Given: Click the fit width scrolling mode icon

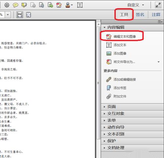Looking at the screenshot, I should (x=20, y=15).
